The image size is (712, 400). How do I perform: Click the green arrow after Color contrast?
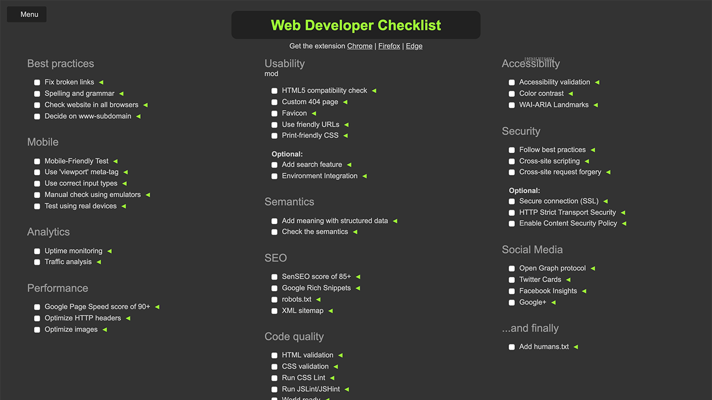click(x=571, y=94)
